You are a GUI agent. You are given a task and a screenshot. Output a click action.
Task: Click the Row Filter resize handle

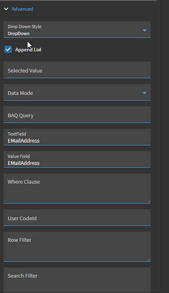coord(149,259)
